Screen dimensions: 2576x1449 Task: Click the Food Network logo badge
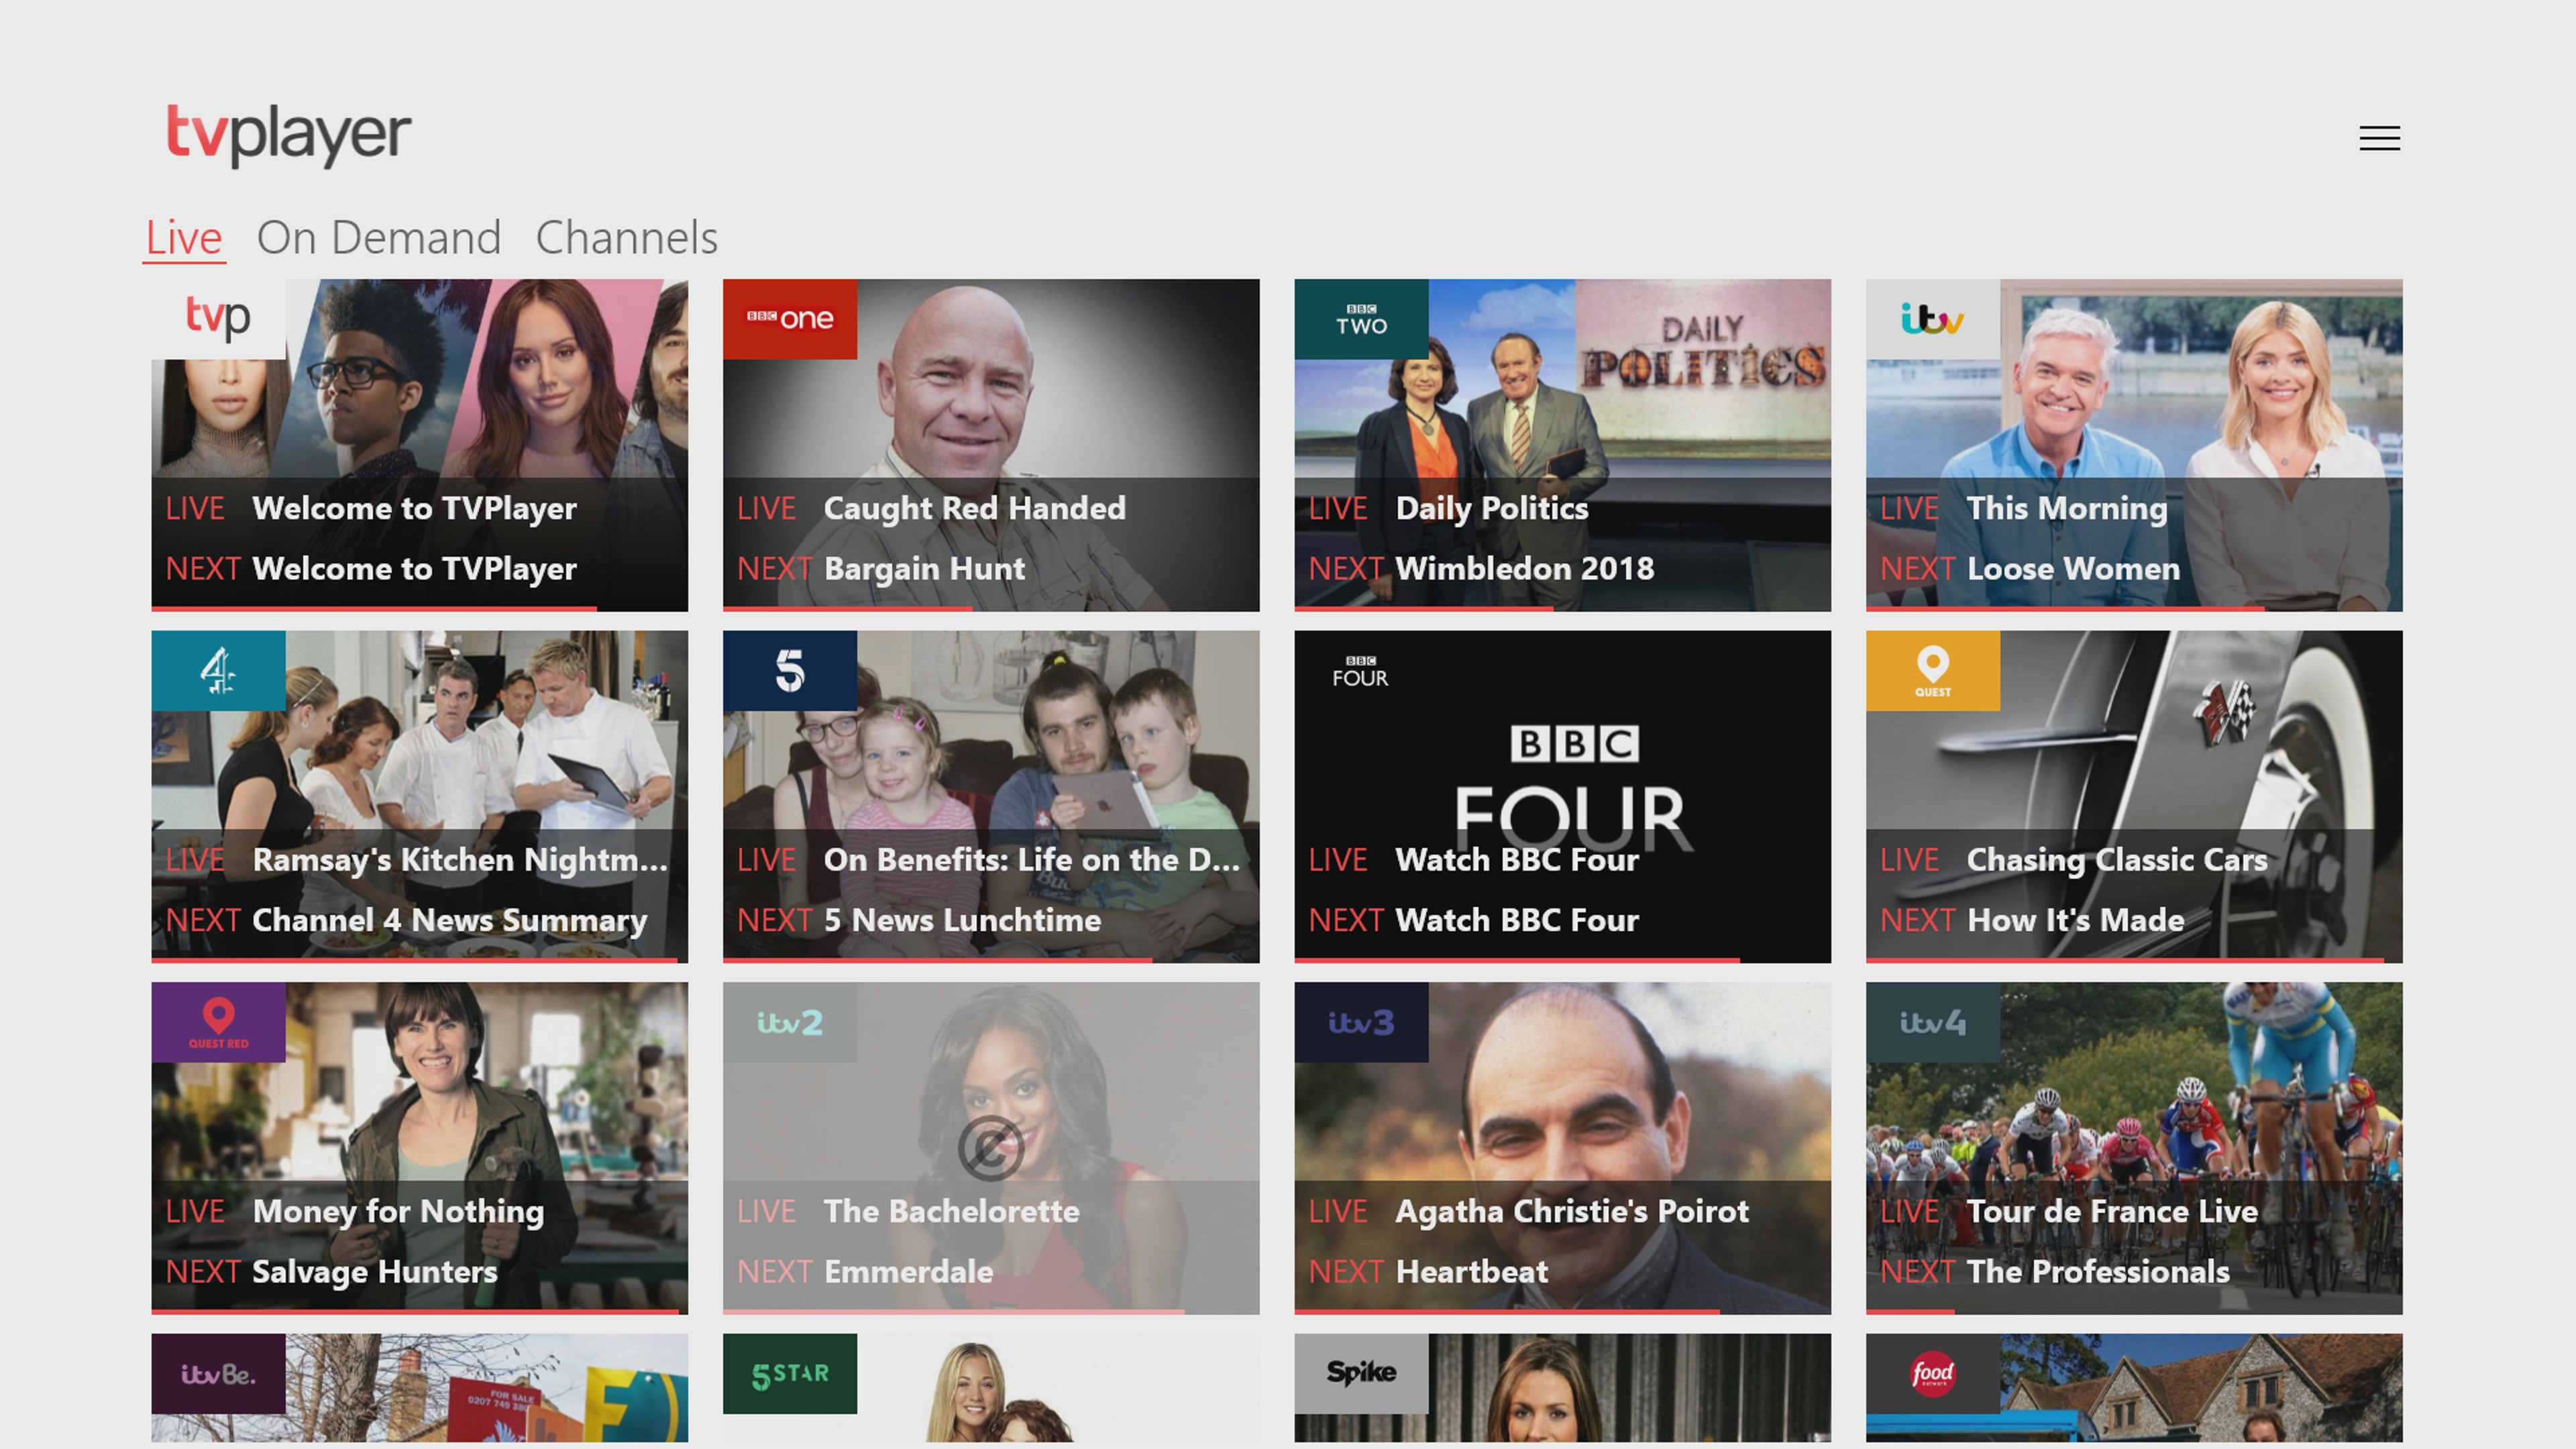pos(1932,1373)
